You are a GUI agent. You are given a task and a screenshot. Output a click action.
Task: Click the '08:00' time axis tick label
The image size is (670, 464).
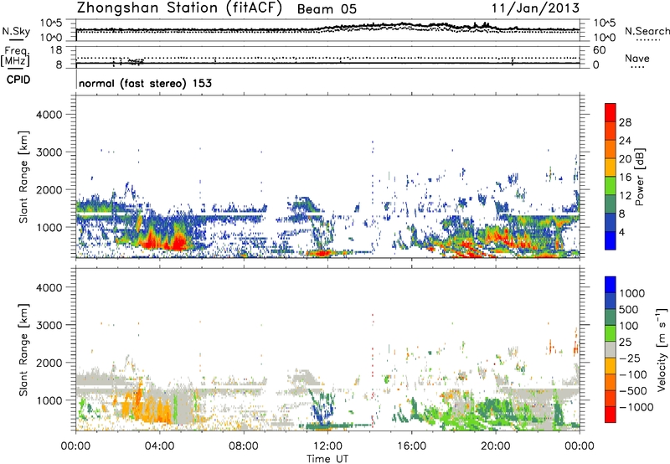[x=244, y=446]
